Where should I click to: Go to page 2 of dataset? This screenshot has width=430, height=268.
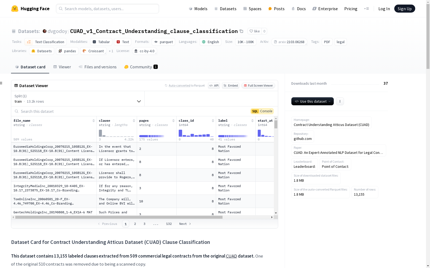pyautogui.click(x=135, y=224)
